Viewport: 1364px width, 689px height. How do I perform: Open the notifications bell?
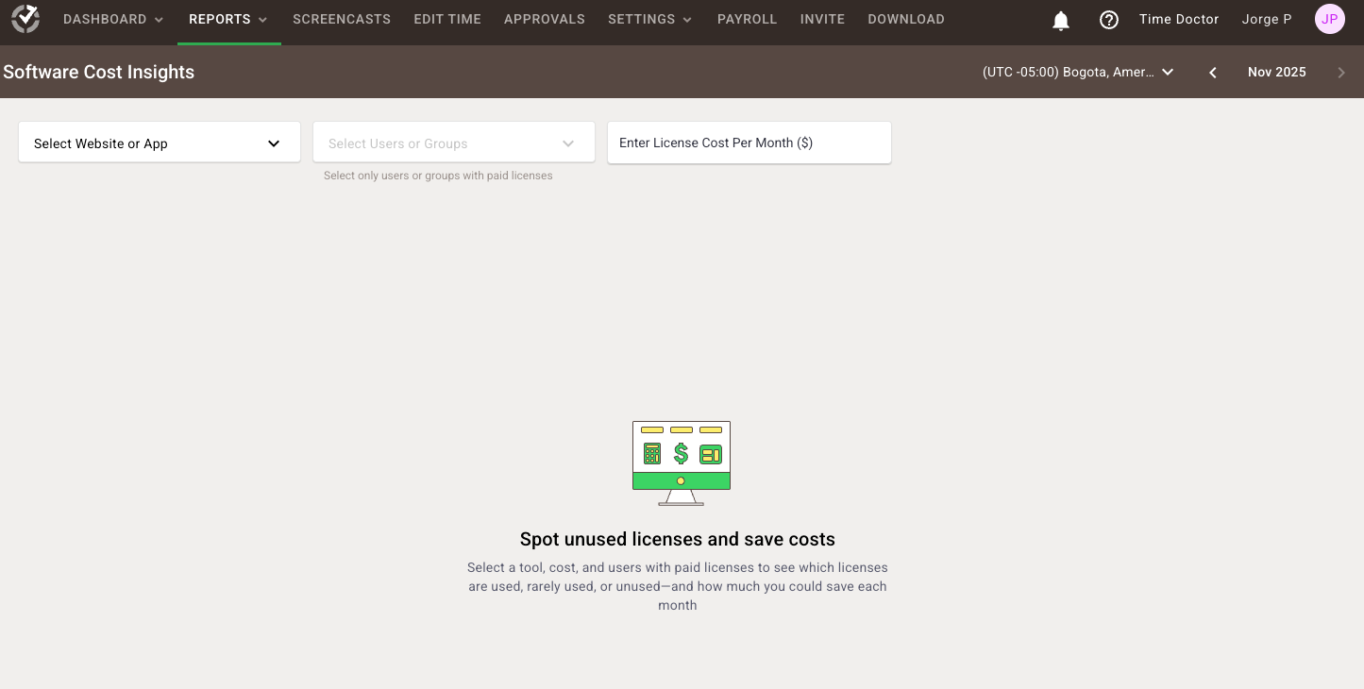click(x=1061, y=20)
